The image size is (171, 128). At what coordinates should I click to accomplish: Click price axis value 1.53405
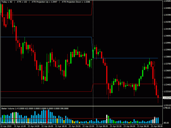point(167,85)
